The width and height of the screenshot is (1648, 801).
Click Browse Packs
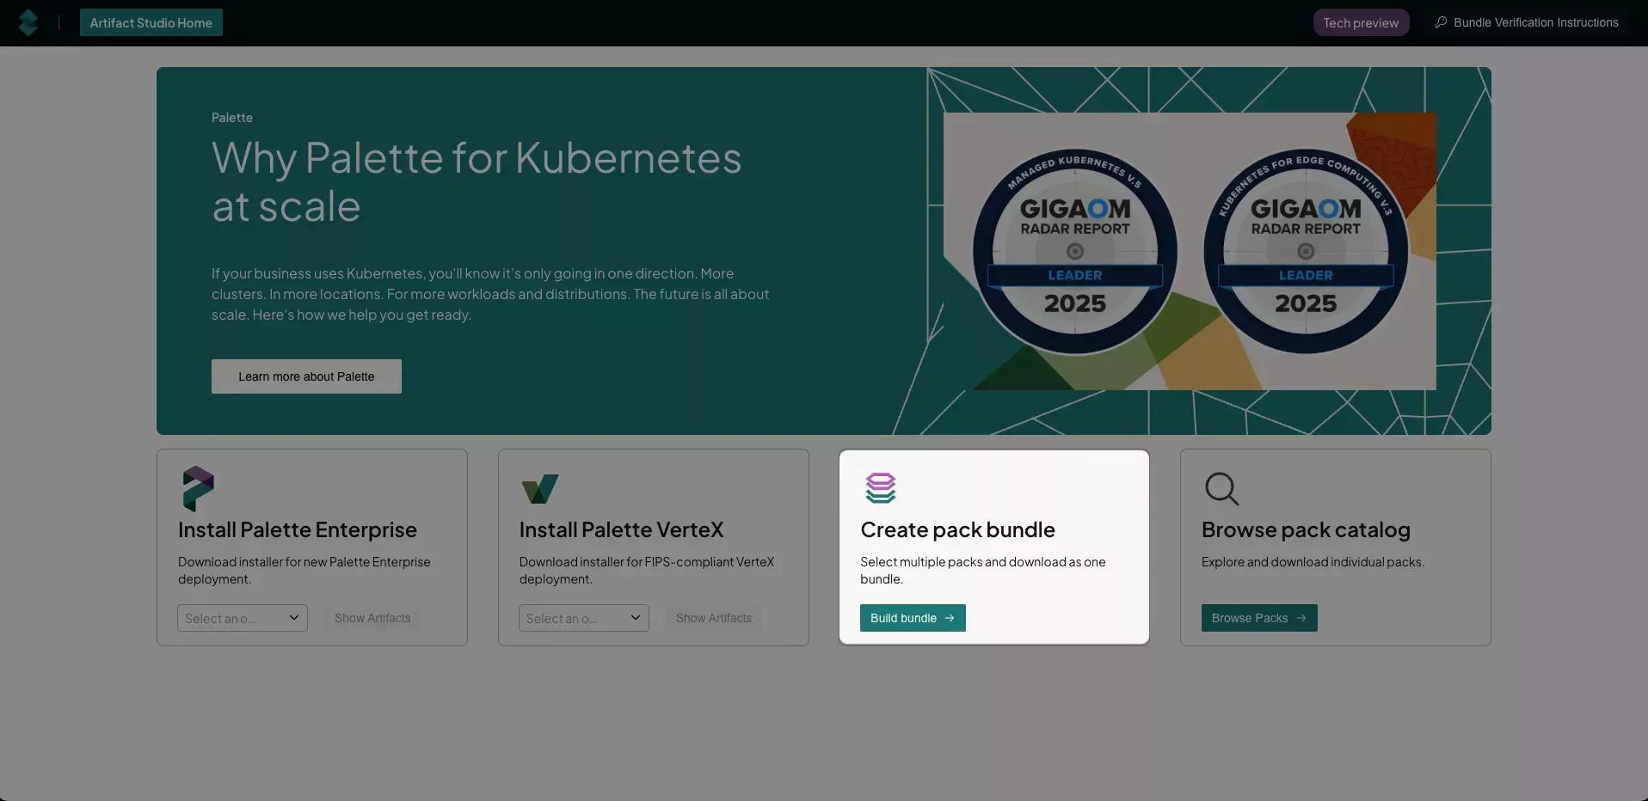point(1258,617)
